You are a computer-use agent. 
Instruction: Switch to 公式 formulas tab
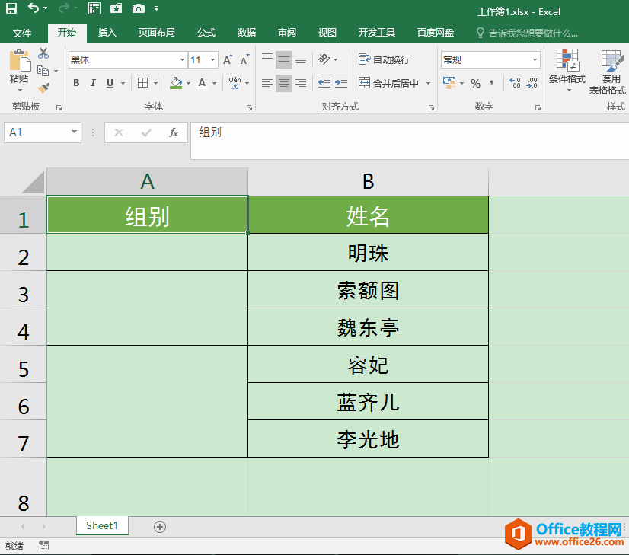[206, 33]
